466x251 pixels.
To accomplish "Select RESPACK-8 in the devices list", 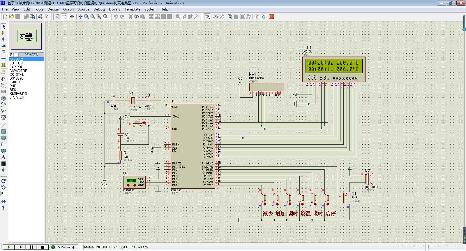I will click(x=27, y=93).
